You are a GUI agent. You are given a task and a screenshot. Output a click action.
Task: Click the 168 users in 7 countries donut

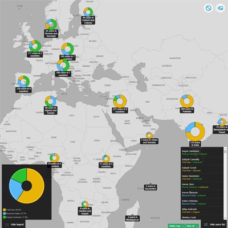tap(63, 65)
